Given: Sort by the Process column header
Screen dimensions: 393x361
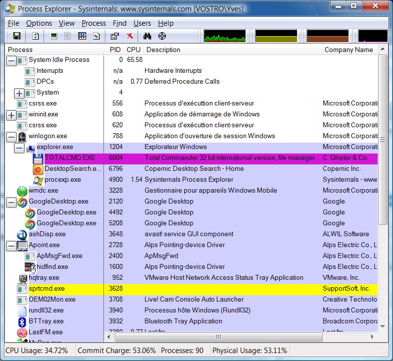Looking at the screenshot, I should [54, 50].
